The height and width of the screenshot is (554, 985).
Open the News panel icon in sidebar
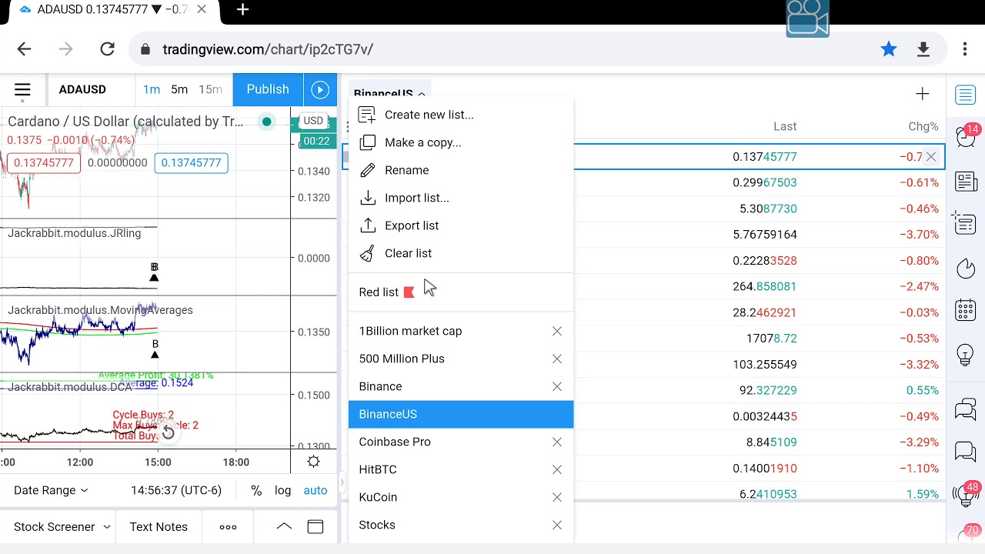(965, 181)
